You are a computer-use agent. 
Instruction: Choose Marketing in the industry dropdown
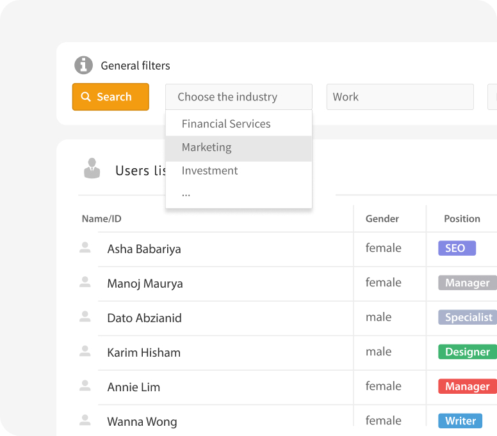pos(207,148)
